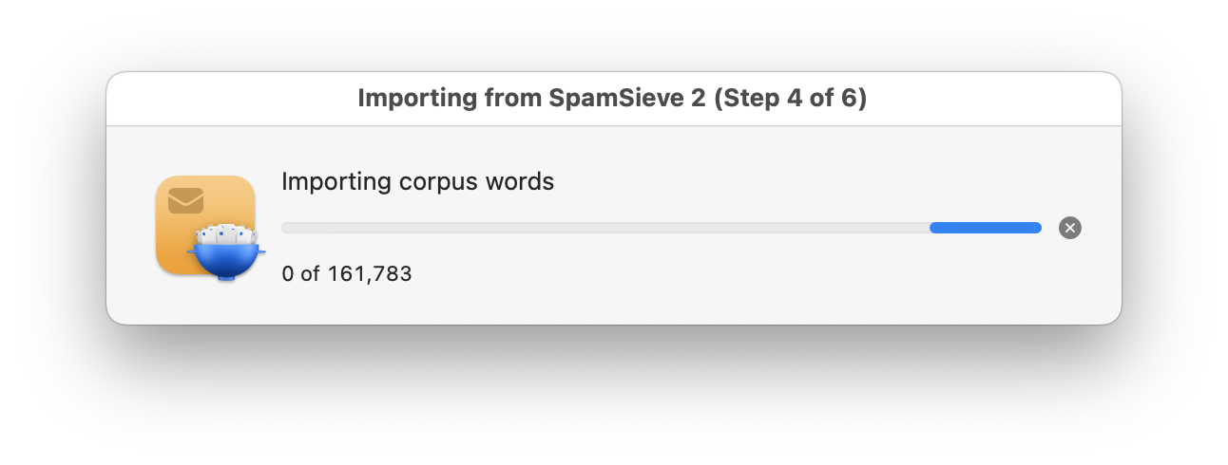
Task: Click the Step 4 of 6 title text
Action: (792, 99)
